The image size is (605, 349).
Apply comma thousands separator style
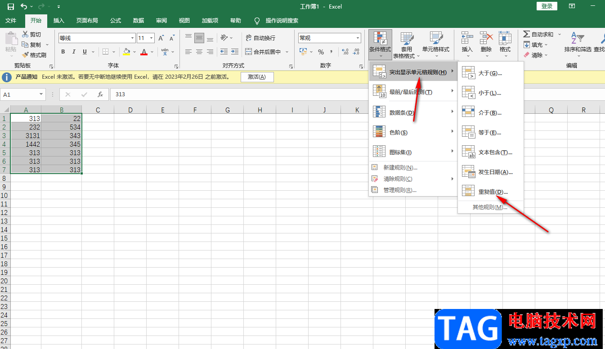(332, 52)
